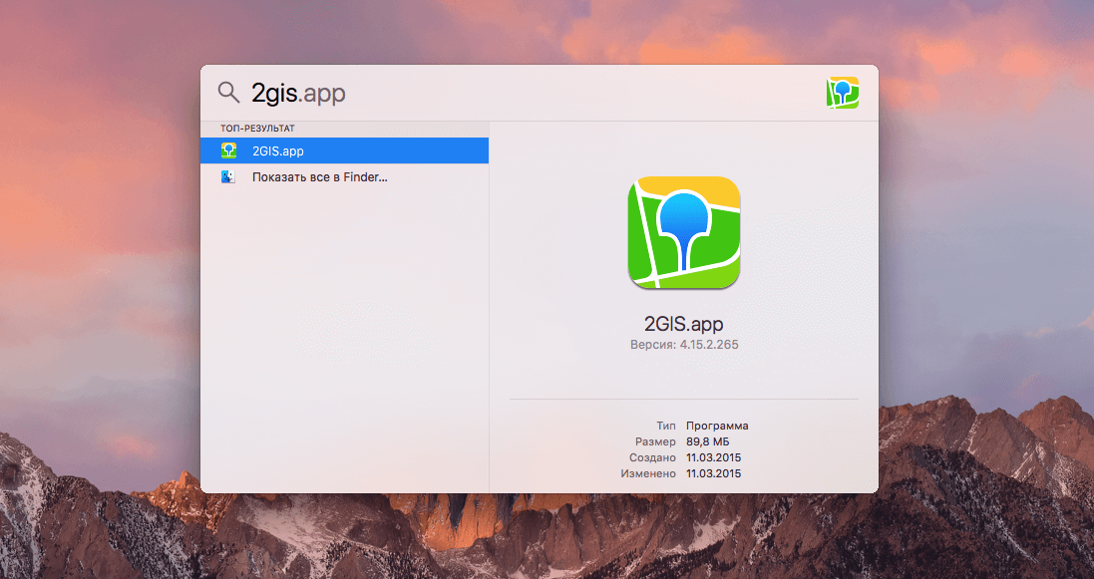Screen dimensions: 1094x579
Task: Click the magnifying glass search icon
Action: click(x=228, y=93)
